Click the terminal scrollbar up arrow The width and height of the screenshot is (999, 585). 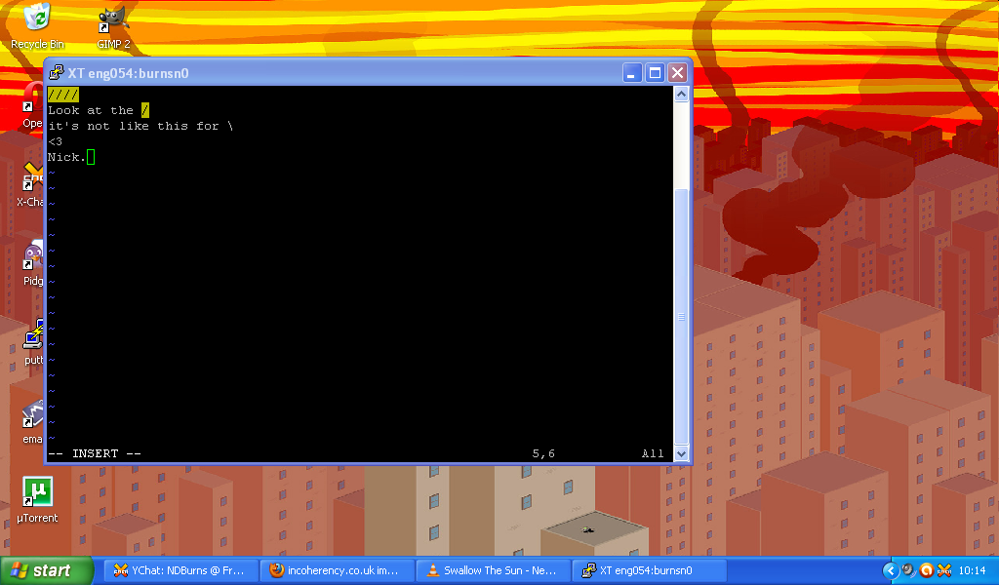681,95
